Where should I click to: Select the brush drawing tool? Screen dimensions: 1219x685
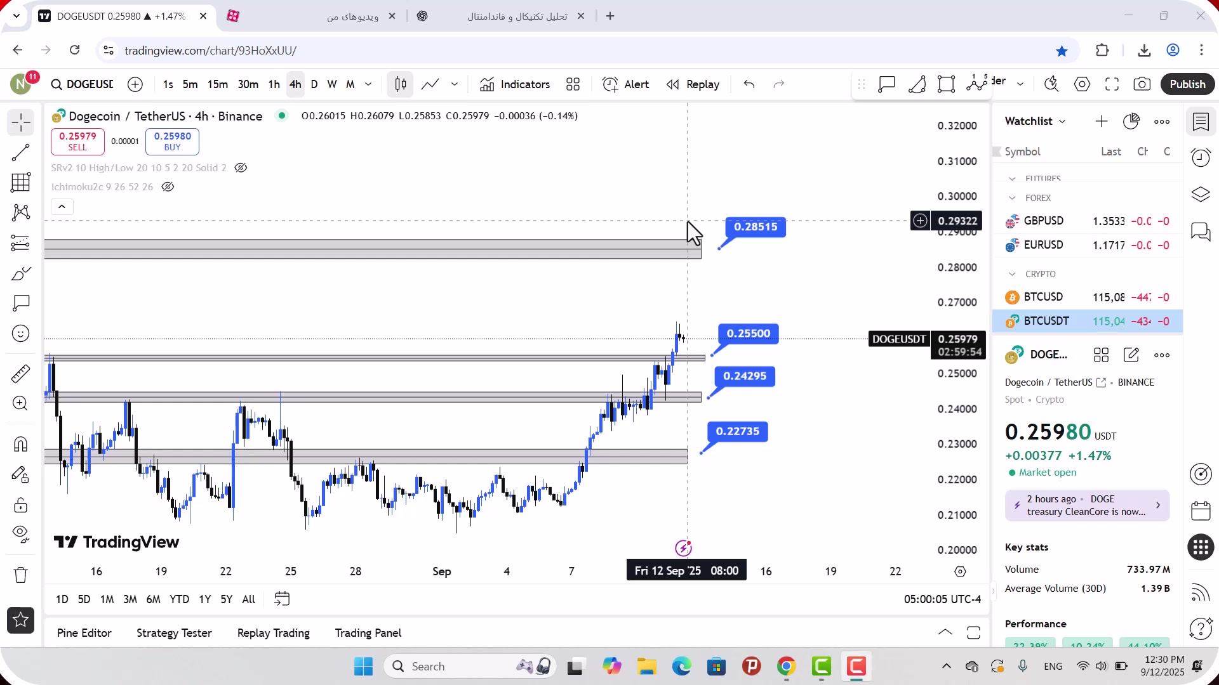(x=21, y=273)
